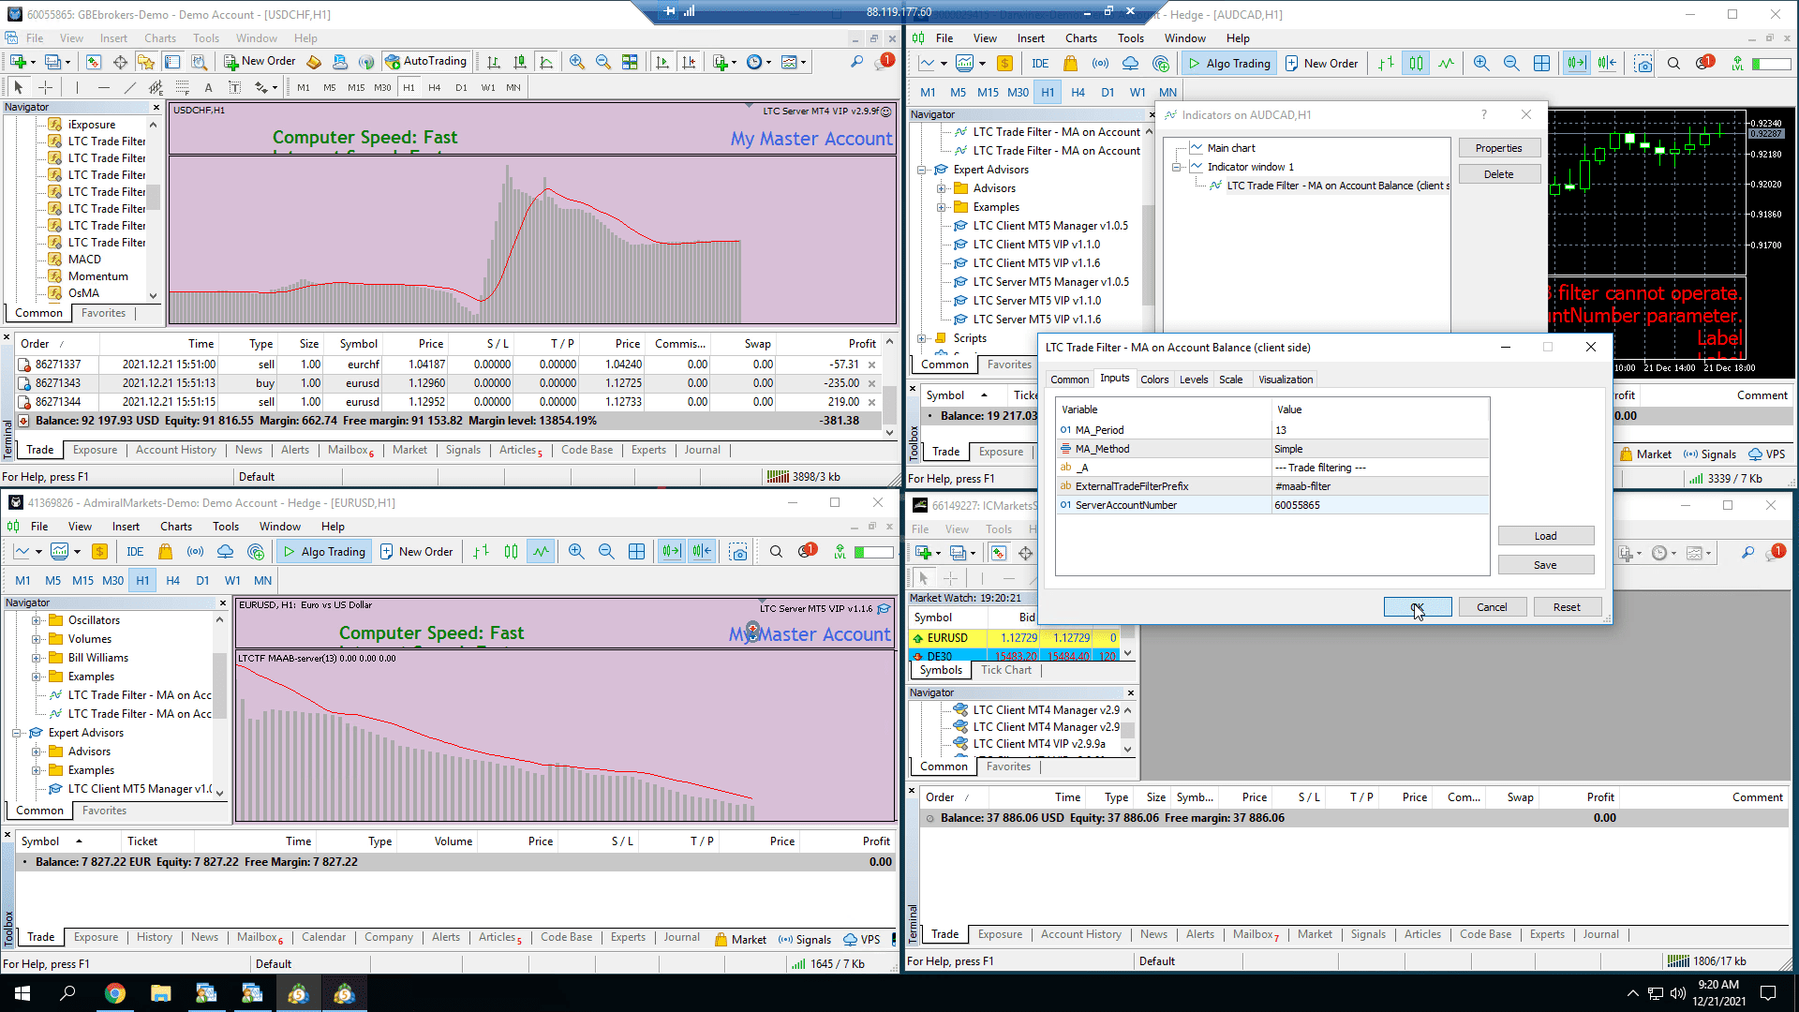Expand Advisors folder in AUDCAD Navigator
Screen dimensions: 1799x1012
(941, 188)
